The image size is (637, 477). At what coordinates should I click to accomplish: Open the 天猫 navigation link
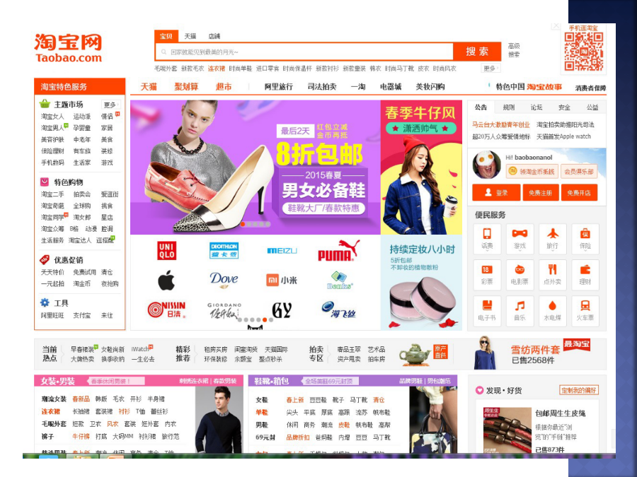coord(149,87)
